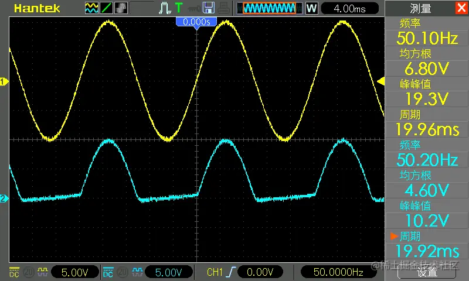The height and width of the screenshot is (281, 469).
Task: Close the measurement panel with red X
Action: [x=461, y=8]
